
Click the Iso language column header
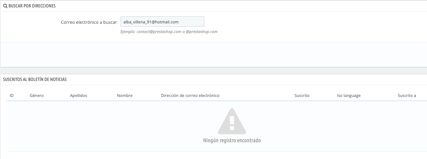[x=349, y=95]
